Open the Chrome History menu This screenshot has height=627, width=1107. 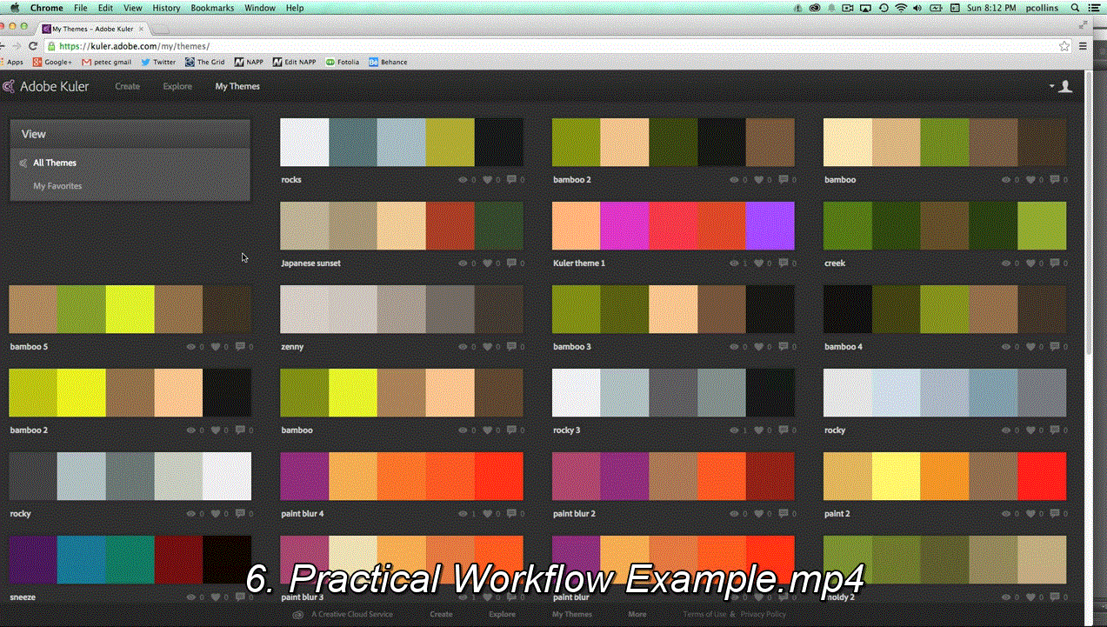coord(166,8)
